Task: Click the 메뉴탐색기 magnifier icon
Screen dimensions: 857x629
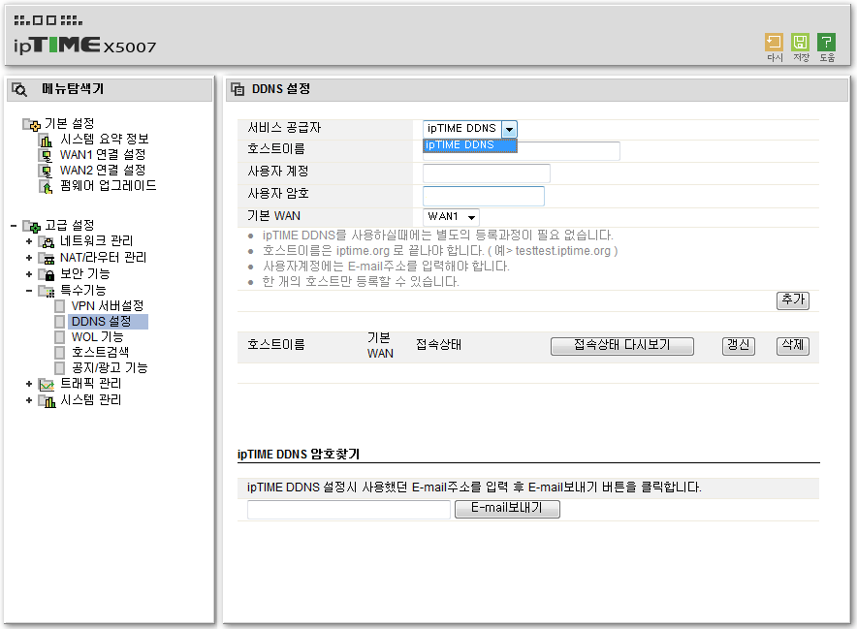Action: 19,89
